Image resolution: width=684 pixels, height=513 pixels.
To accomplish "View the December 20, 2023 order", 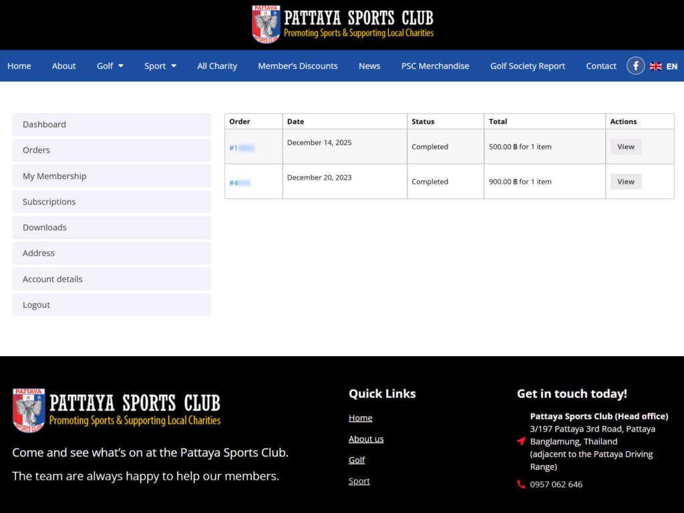I will 625,181.
